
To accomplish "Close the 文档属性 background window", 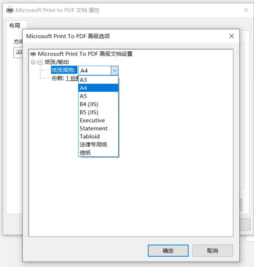I will 246,10.
